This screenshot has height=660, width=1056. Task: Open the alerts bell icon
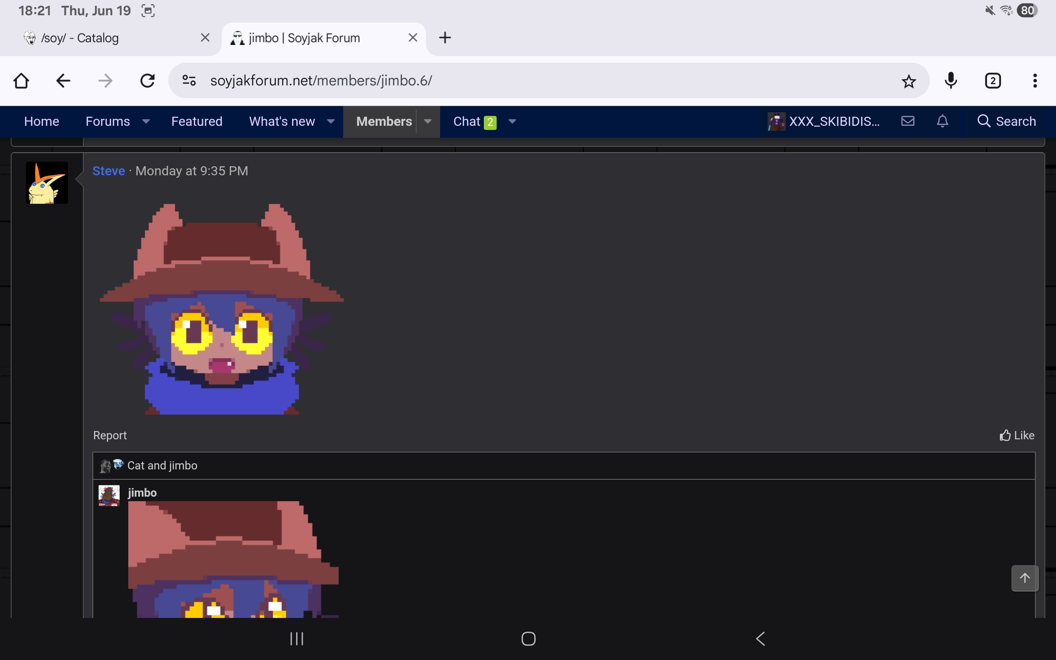coord(943,121)
